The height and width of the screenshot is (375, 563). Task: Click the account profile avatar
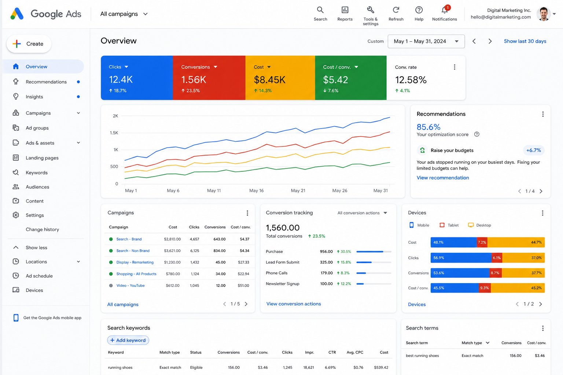click(543, 14)
